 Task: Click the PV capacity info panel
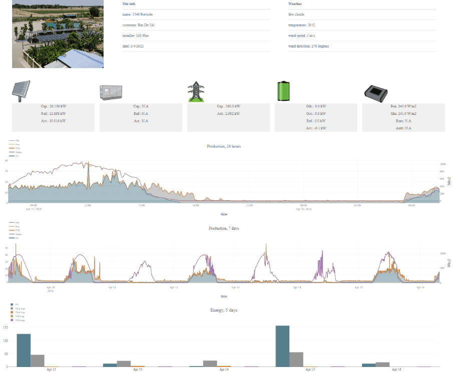[x=53, y=117]
